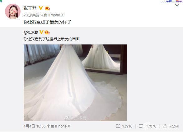
Task: Click the 来自 iPhone X source under 张千巽
Action: point(52,15)
